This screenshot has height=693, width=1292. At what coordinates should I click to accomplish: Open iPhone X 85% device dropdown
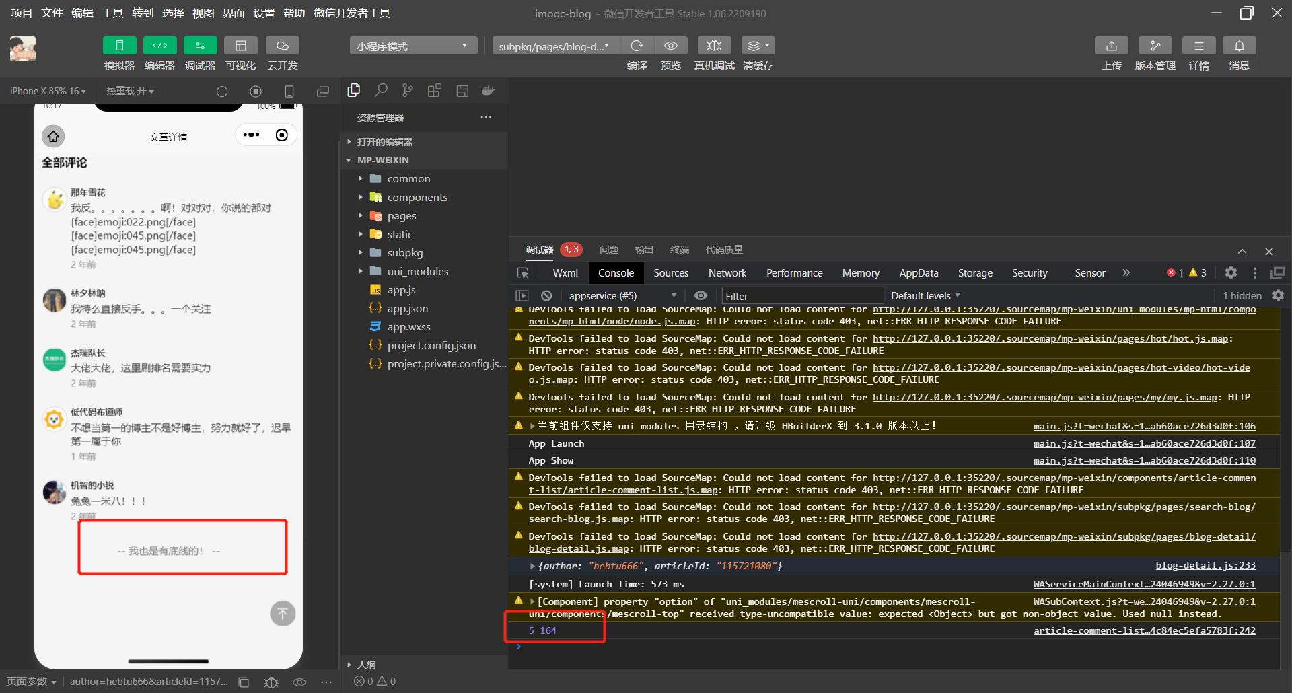48,91
